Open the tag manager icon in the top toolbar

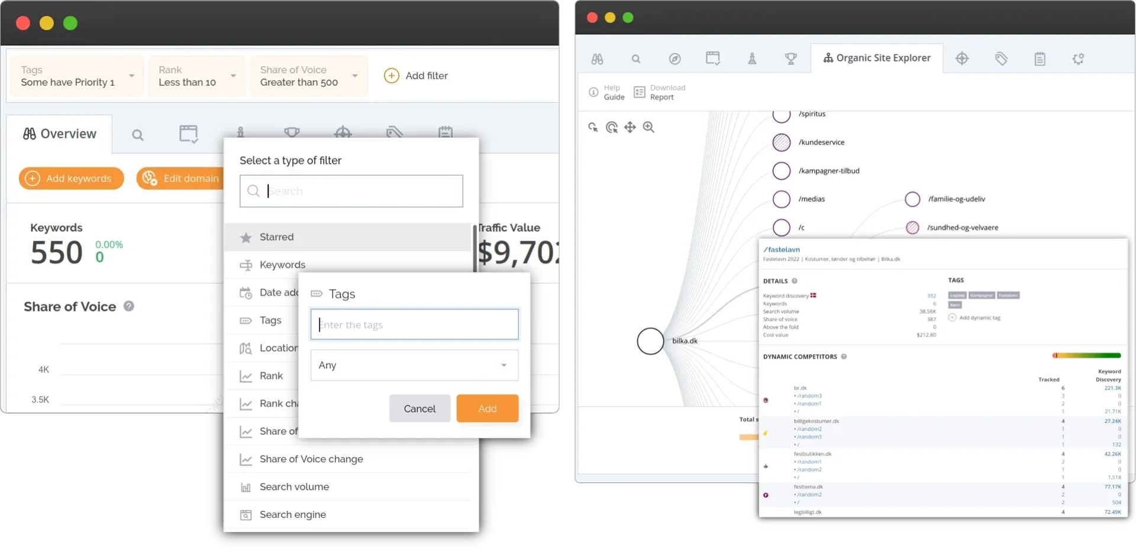pyautogui.click(x=1001, y=58)
